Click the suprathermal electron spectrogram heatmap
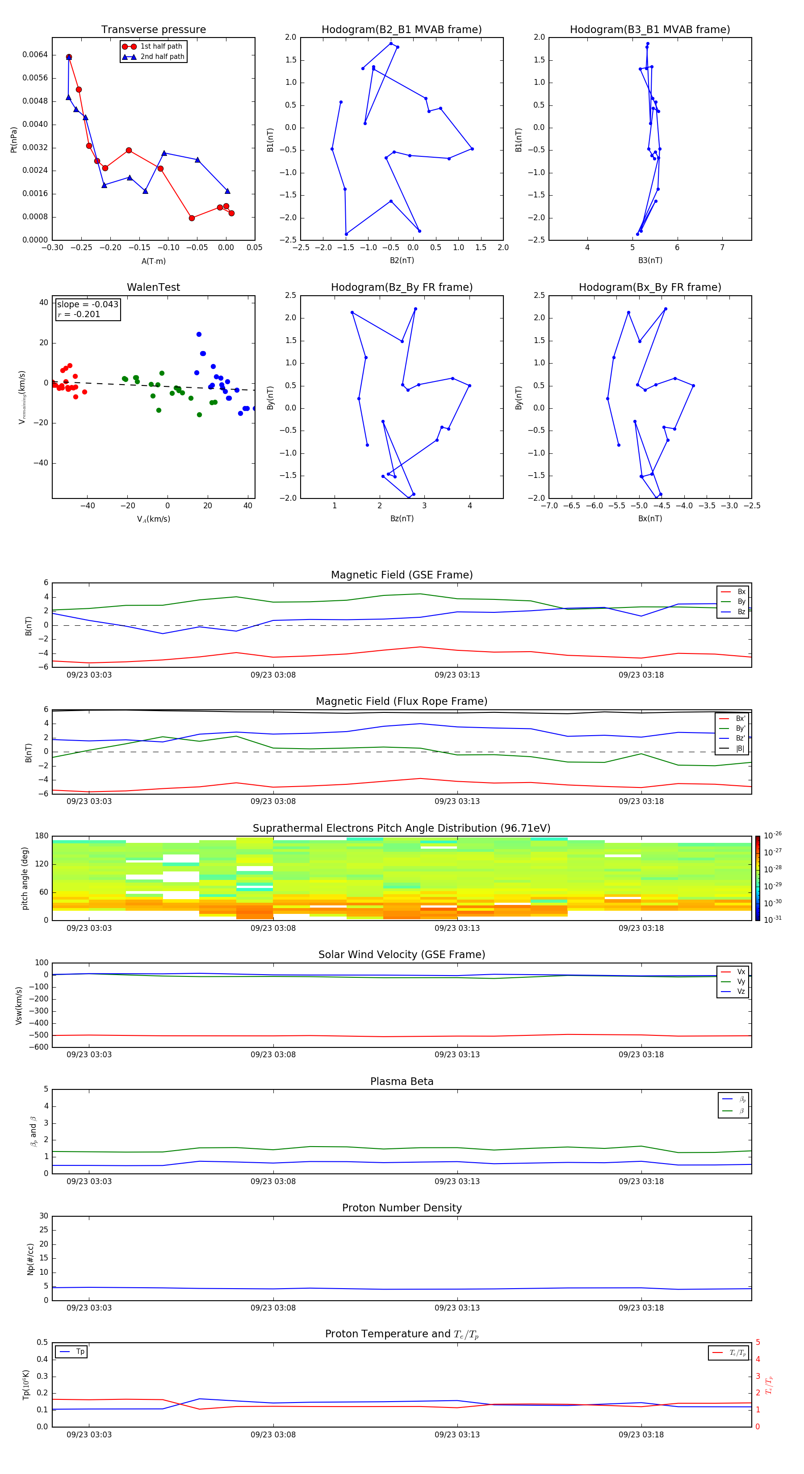 [x=402, y=878]
